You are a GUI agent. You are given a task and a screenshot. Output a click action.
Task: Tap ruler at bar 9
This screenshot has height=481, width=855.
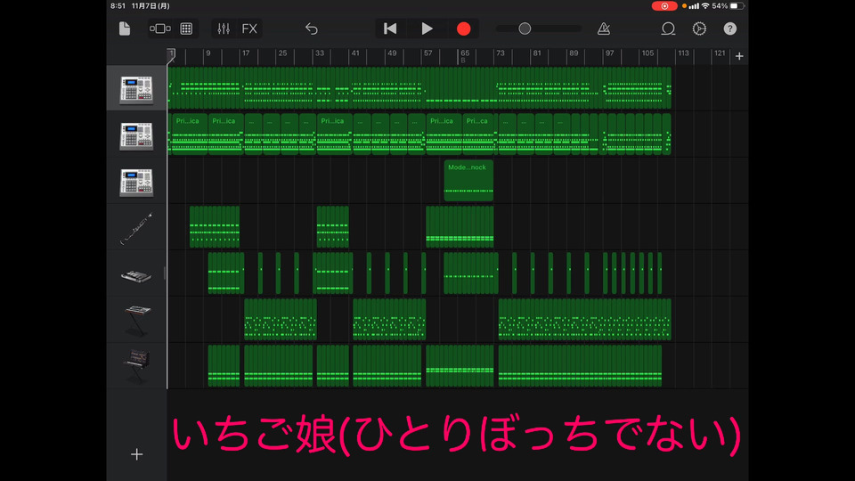208,54
